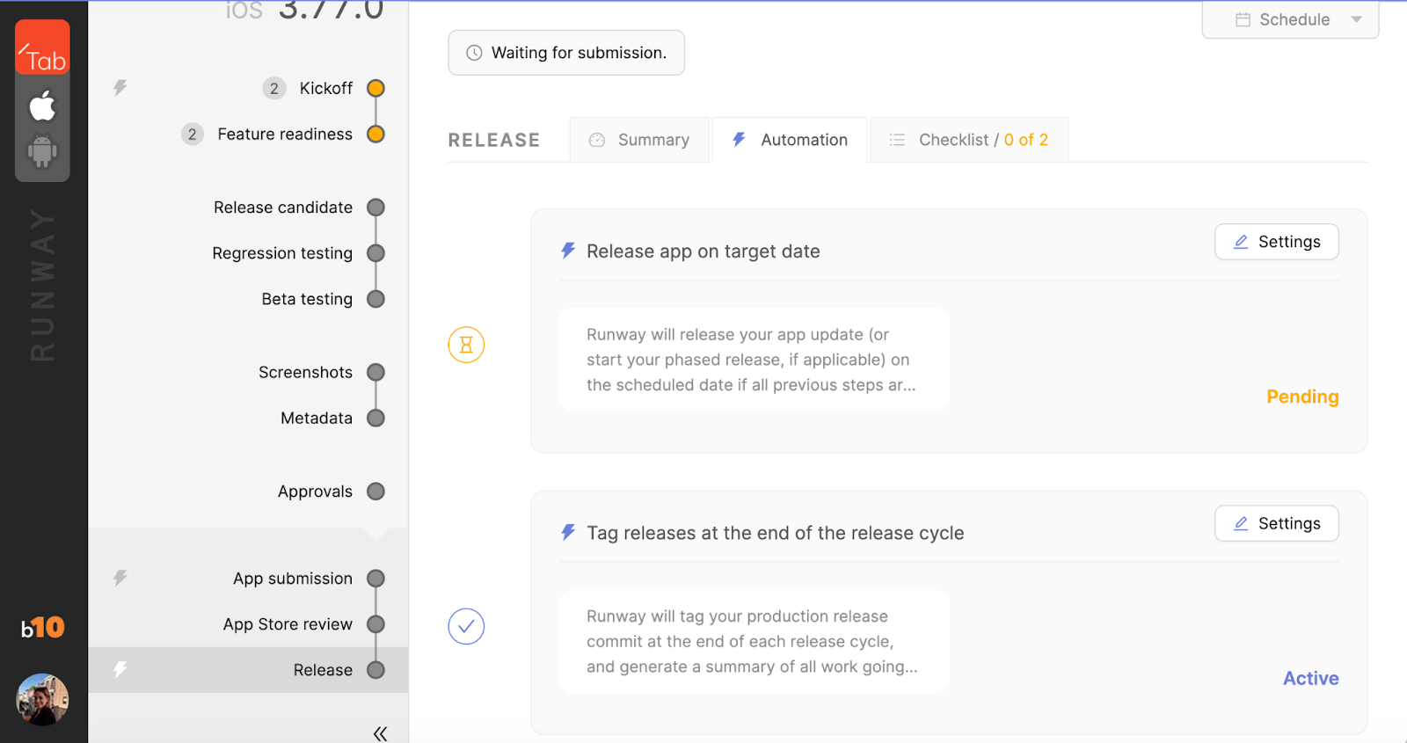The height and width of the screenshot is (743, 1407).
Task: Open the user profile avatar
Action: coord(42,699)
